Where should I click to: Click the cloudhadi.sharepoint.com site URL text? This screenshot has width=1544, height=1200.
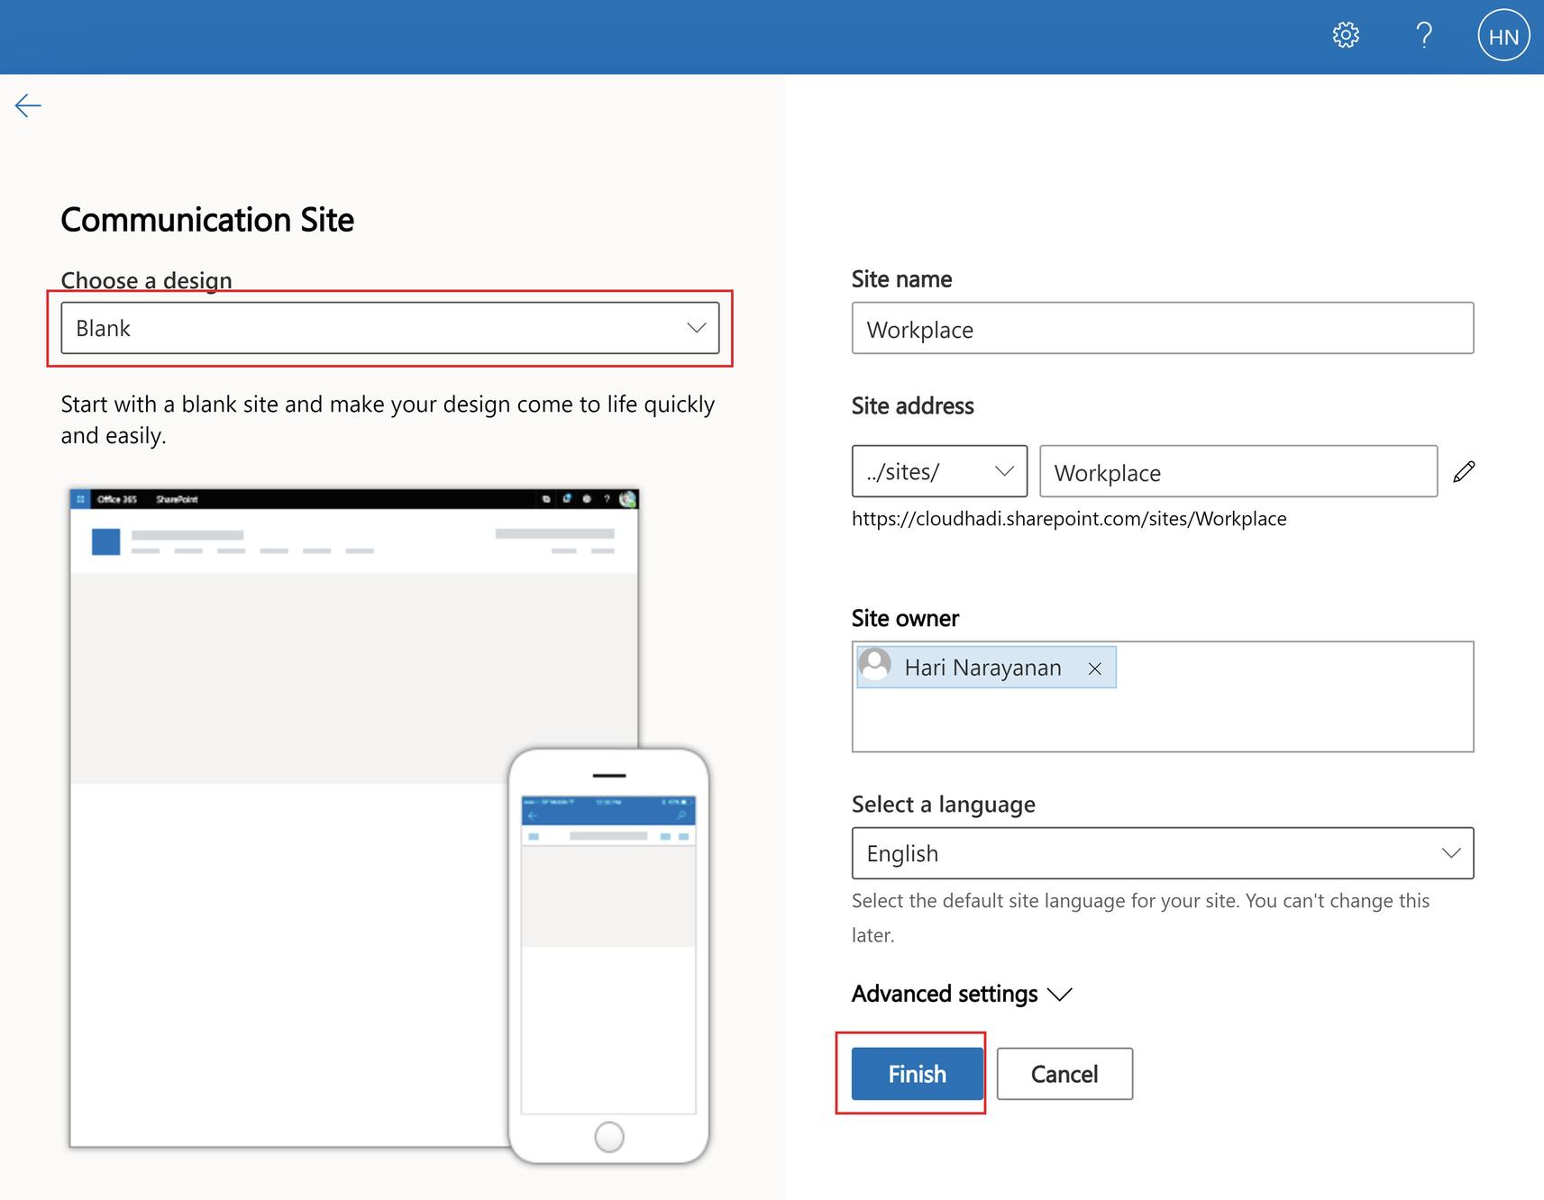tap(1068, 519)
